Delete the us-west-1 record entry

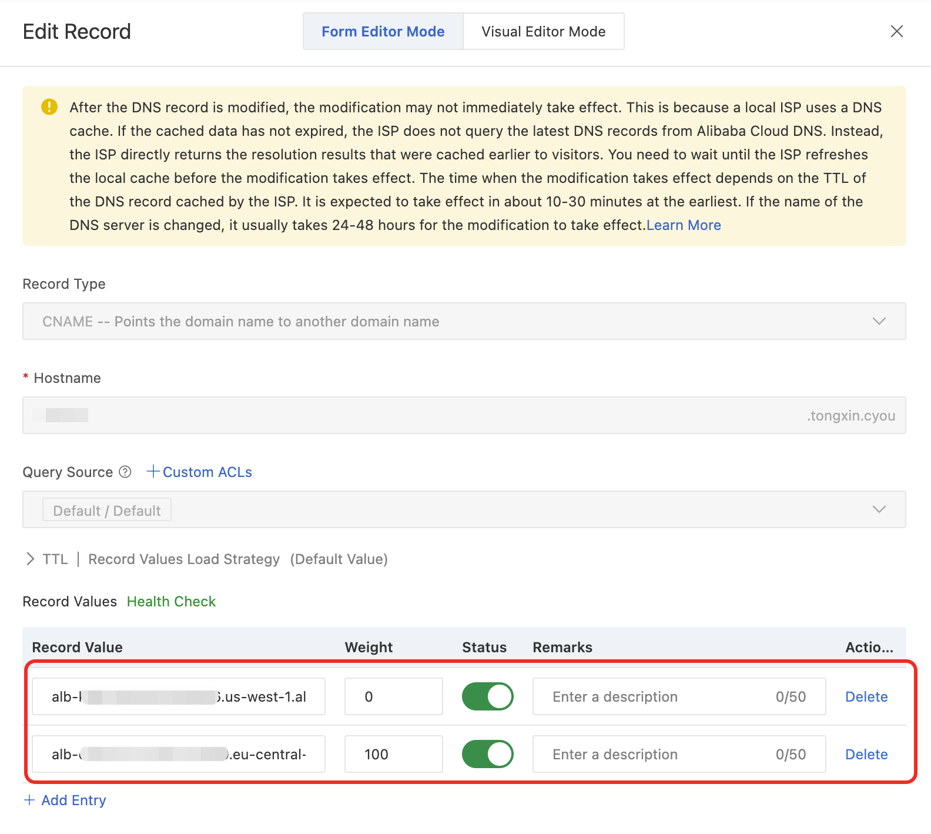pos(866,697)
